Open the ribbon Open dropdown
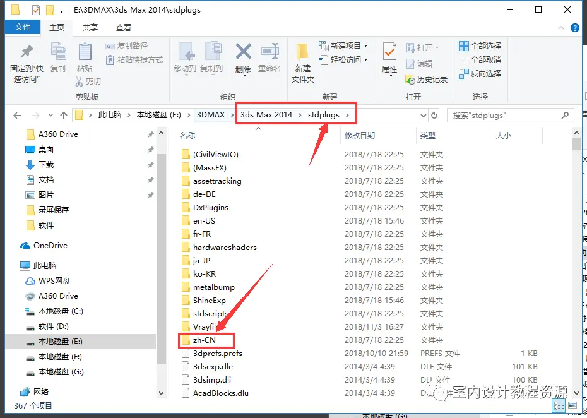This screenshot has height=418, width=587. pyautogui.click(x=422, y=48)
